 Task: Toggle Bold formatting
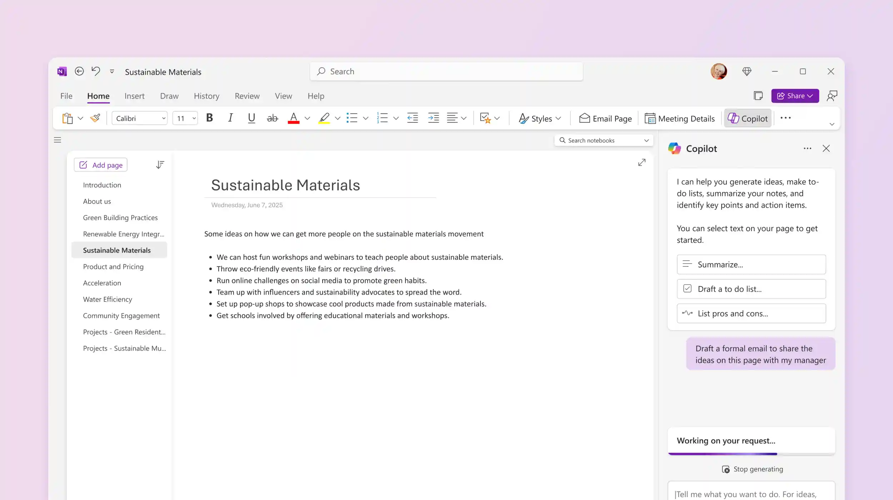pyautogui.click(x=210, y=118)
